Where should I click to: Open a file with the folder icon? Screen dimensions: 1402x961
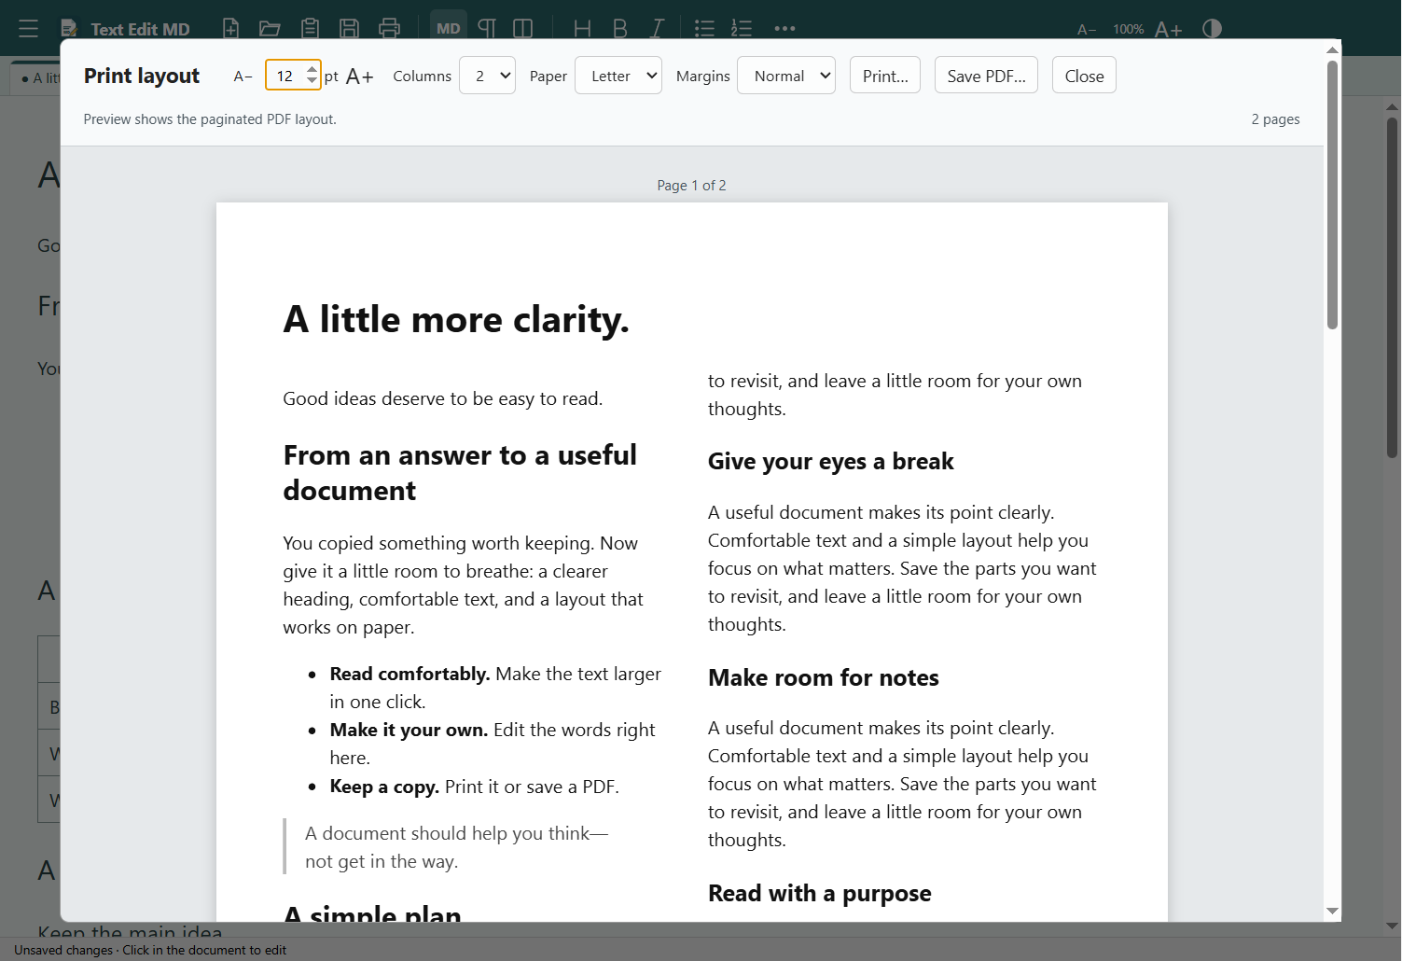270,29
